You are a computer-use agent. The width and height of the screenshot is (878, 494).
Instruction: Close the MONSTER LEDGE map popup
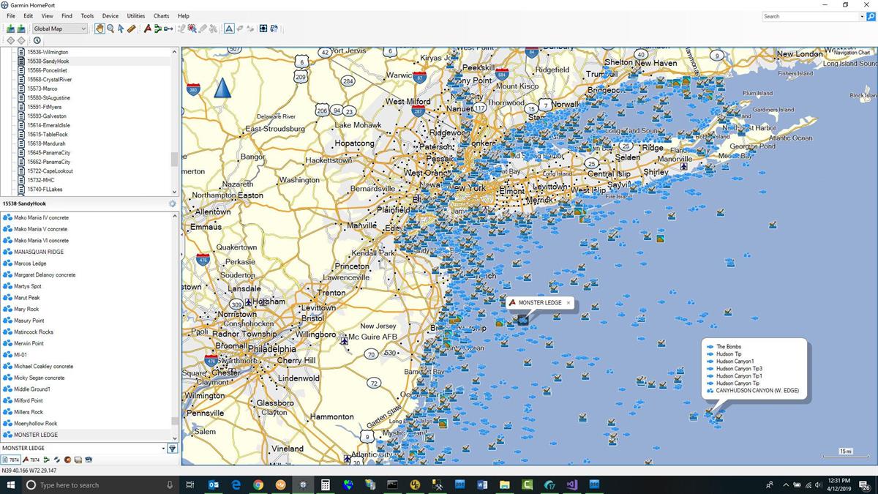pyautogui.click(x=568, y=302)
